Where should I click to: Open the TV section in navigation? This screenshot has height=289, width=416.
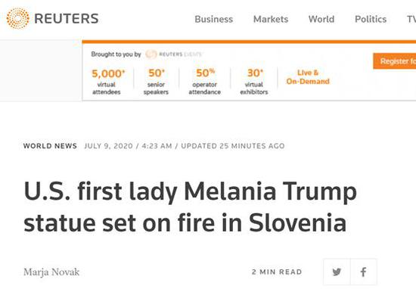(411, 19)
